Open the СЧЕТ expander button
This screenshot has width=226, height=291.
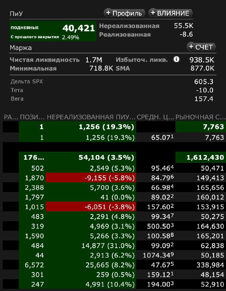coord(201,47)
